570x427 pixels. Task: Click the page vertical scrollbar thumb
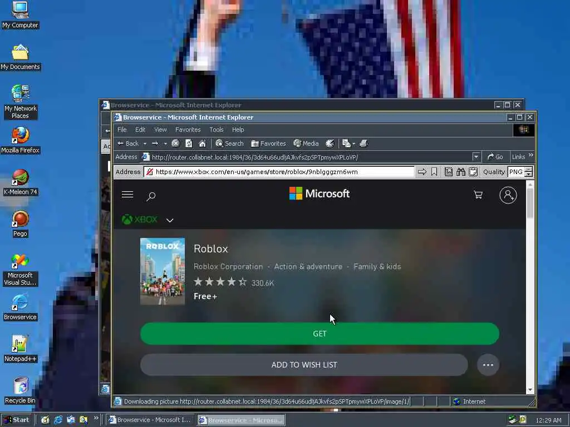coord(530,203)
